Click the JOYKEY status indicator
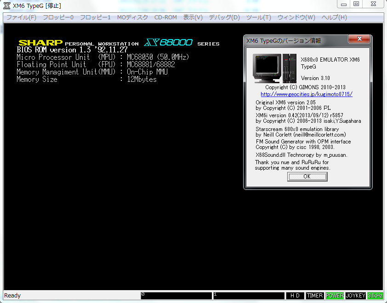The width and height of the screenshot is (387, 303). (x=356, y=296)
